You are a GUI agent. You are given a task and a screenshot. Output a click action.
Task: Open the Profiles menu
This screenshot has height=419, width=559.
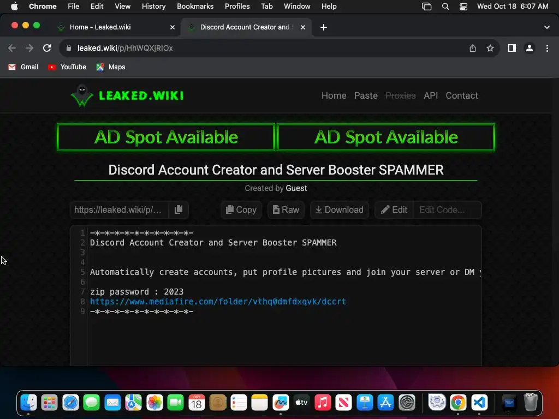click(x=237, y=7)
